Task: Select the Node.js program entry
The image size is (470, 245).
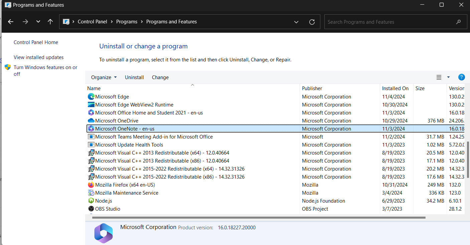Action: tap(104, 201)
